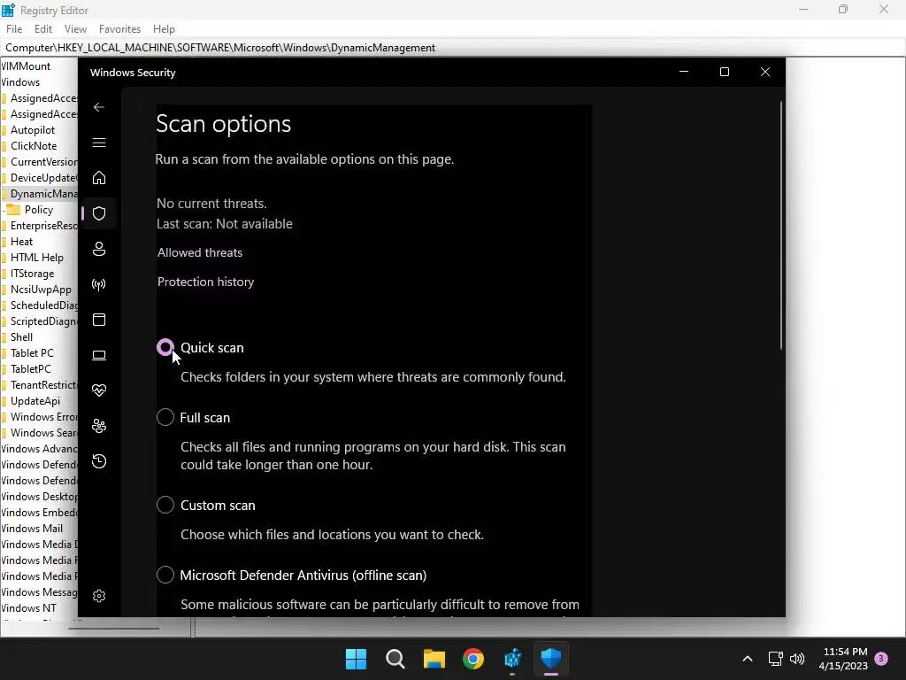Open the network status tray icon
The height and width of the screenshot is (680, 906).
(x=775, y=659)
